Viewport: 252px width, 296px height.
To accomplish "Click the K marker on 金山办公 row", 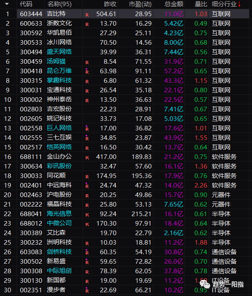I will click(x=87, y=158).
